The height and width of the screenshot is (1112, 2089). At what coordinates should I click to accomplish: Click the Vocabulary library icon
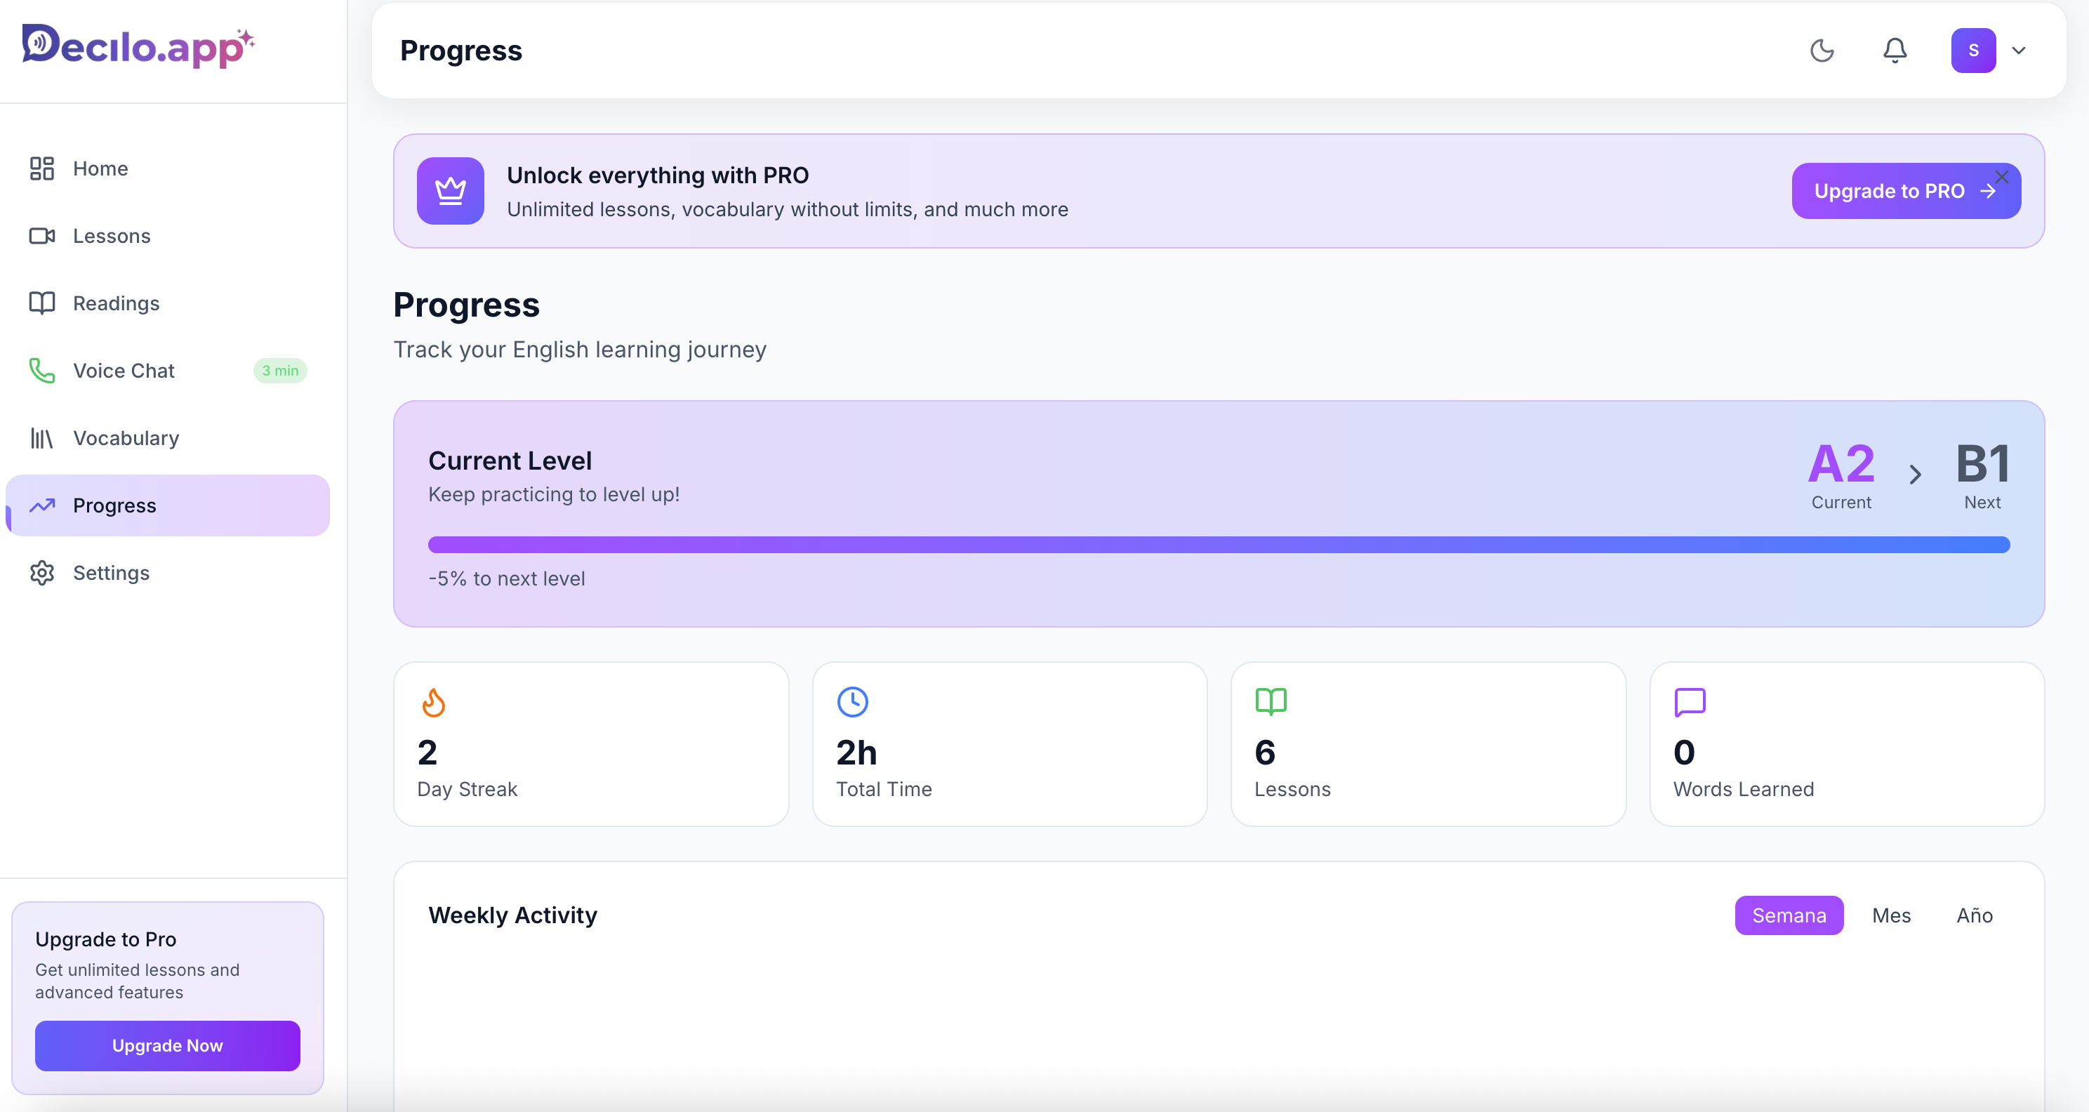tap(42, 438)
